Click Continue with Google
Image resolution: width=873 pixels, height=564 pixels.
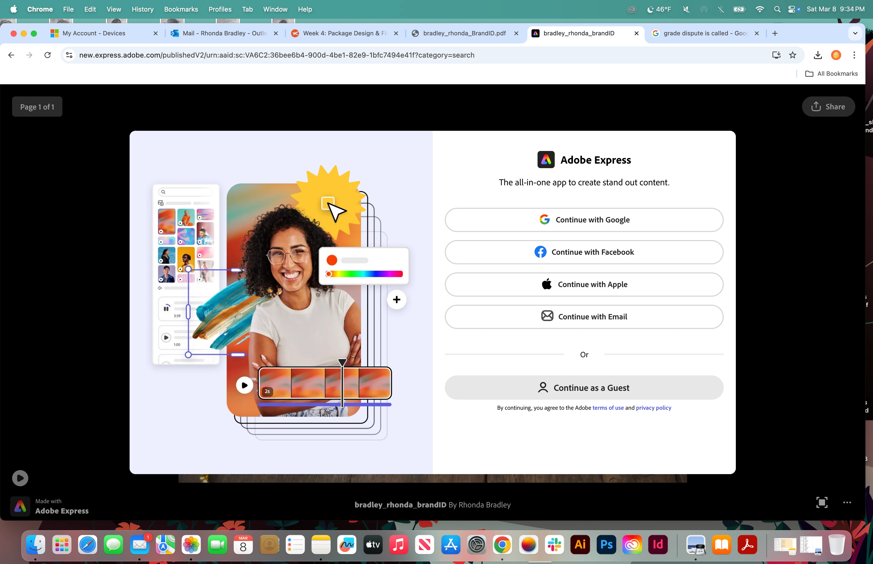pos(584,220)
